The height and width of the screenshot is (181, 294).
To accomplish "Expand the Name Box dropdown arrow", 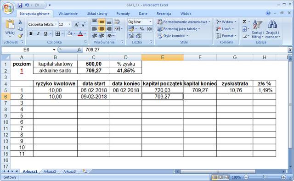I will tap(54, 50).
